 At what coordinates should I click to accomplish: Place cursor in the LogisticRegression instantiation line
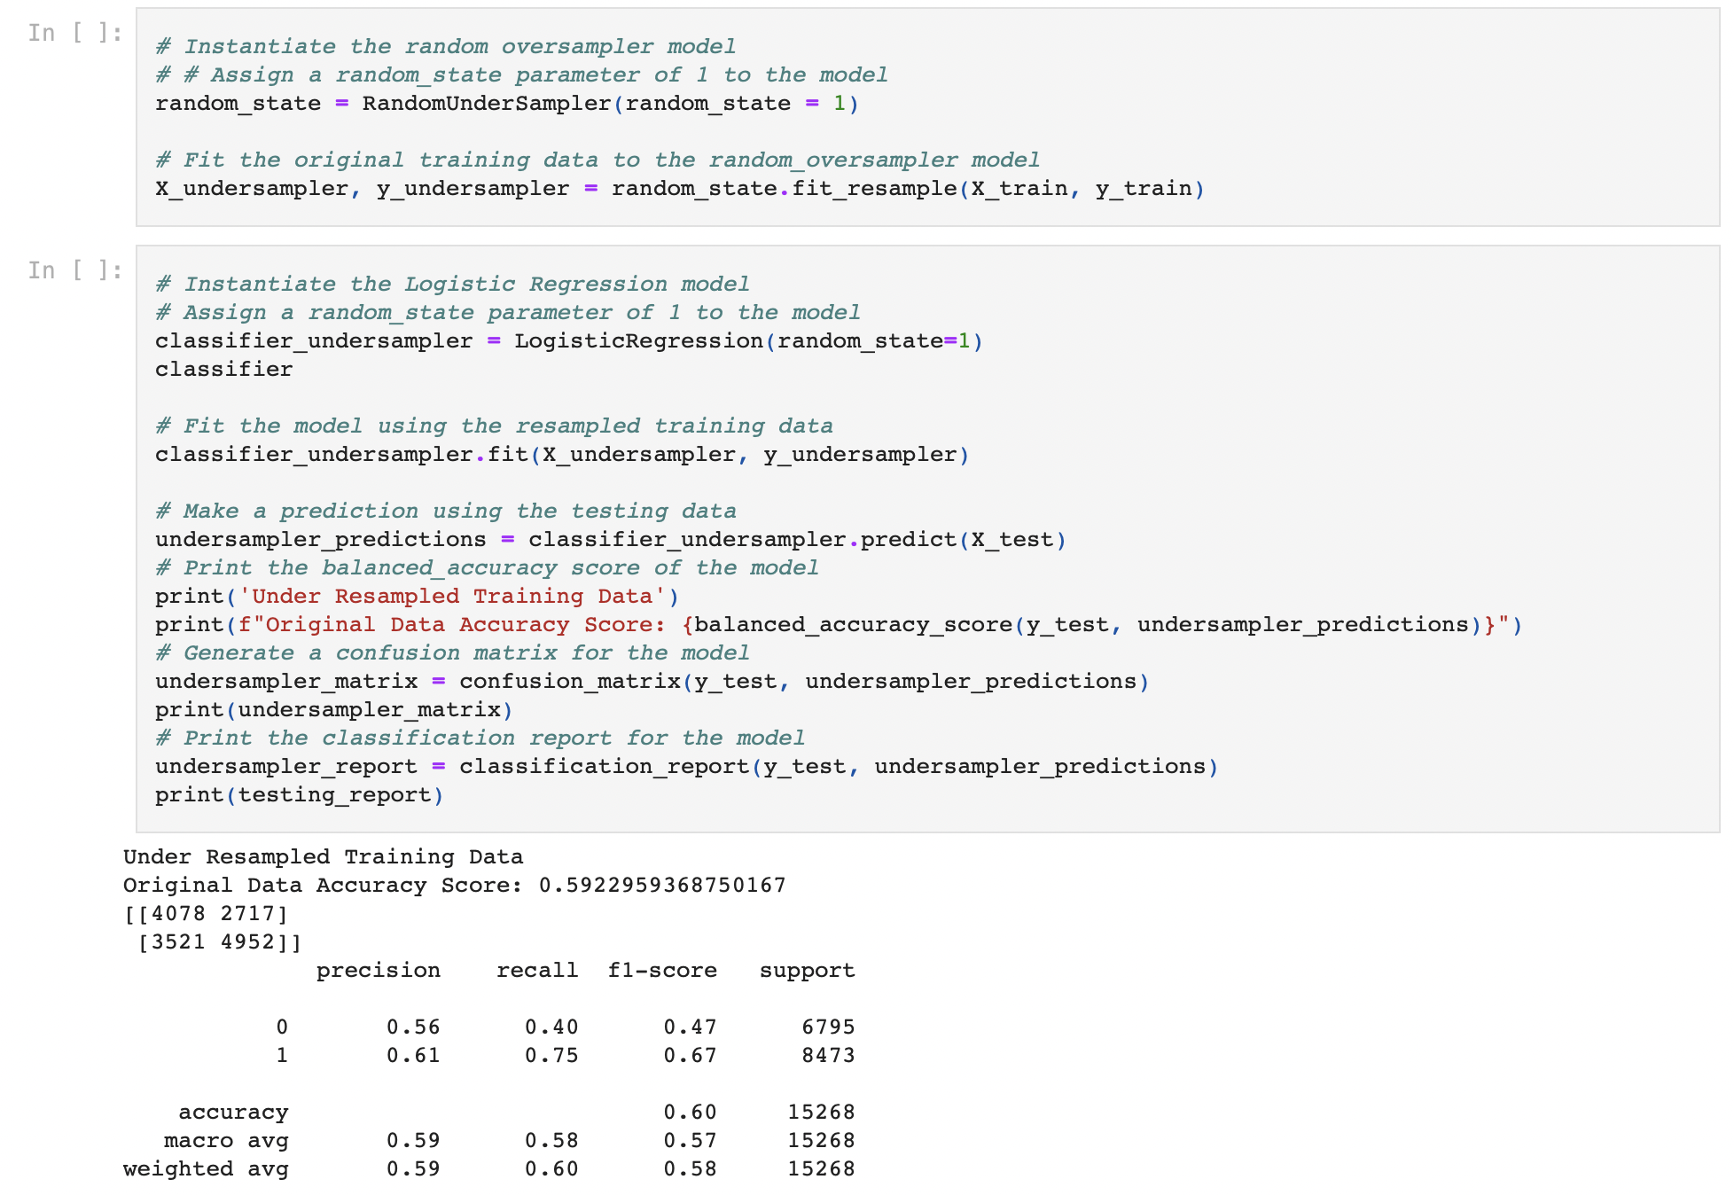[567, 340]
